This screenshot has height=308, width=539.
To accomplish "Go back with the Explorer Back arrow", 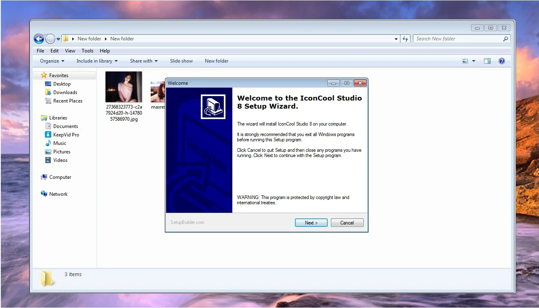I will click(39, 39).
